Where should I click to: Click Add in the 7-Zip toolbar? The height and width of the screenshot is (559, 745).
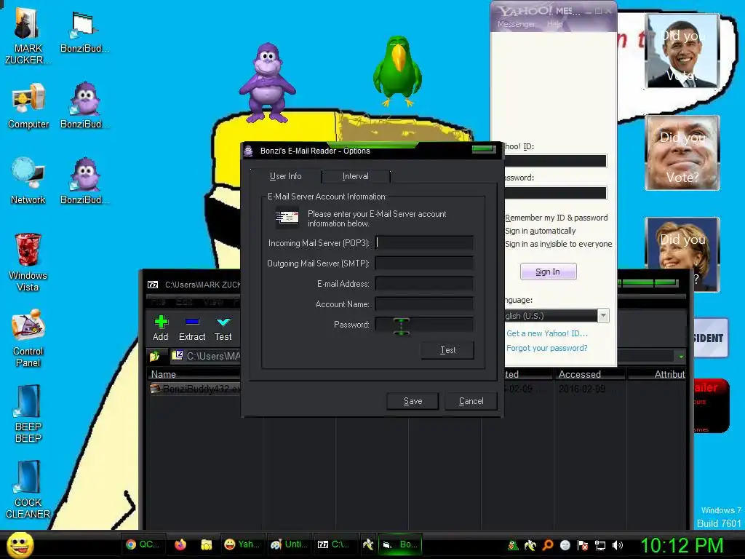click(x=161, y=328)
